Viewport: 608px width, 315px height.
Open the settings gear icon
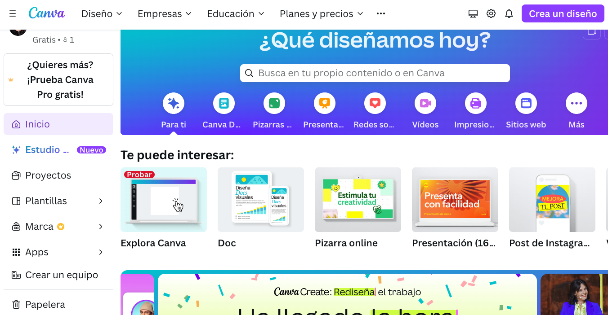pos(491,13)
